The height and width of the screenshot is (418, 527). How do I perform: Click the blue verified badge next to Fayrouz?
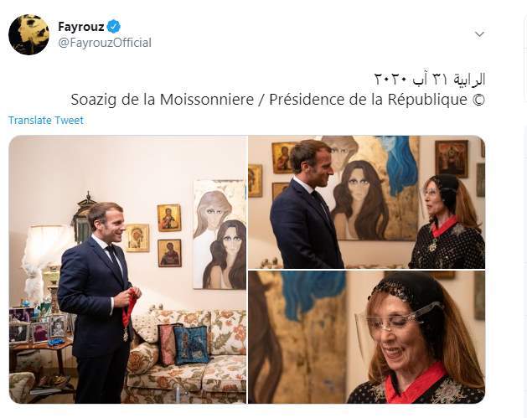(x=114, y=26)
